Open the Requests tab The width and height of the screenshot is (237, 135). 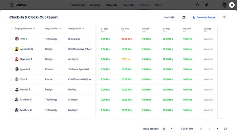point(112,5)
